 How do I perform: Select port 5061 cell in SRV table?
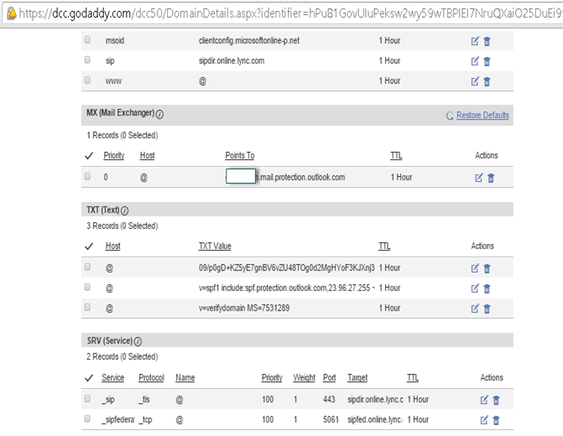coord(331,419)
